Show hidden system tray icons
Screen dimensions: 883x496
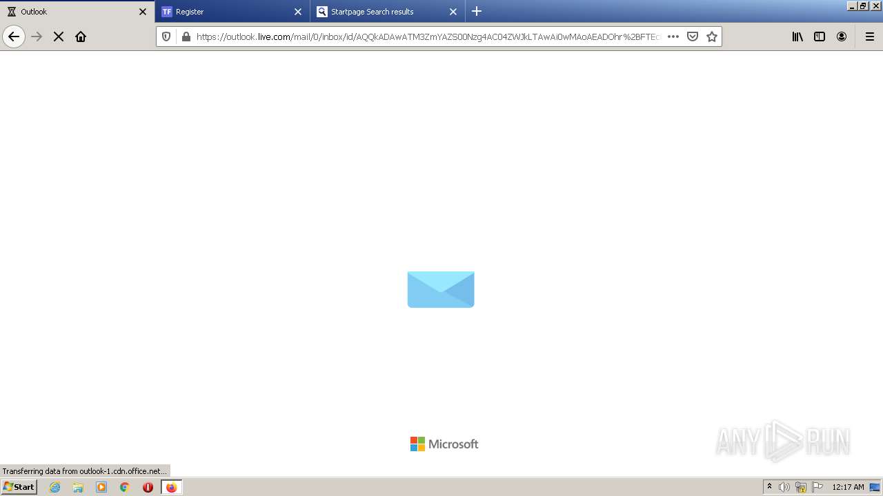(769, 487)
